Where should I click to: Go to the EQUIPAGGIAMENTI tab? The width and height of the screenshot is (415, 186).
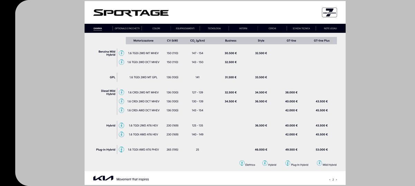point(185,28)
